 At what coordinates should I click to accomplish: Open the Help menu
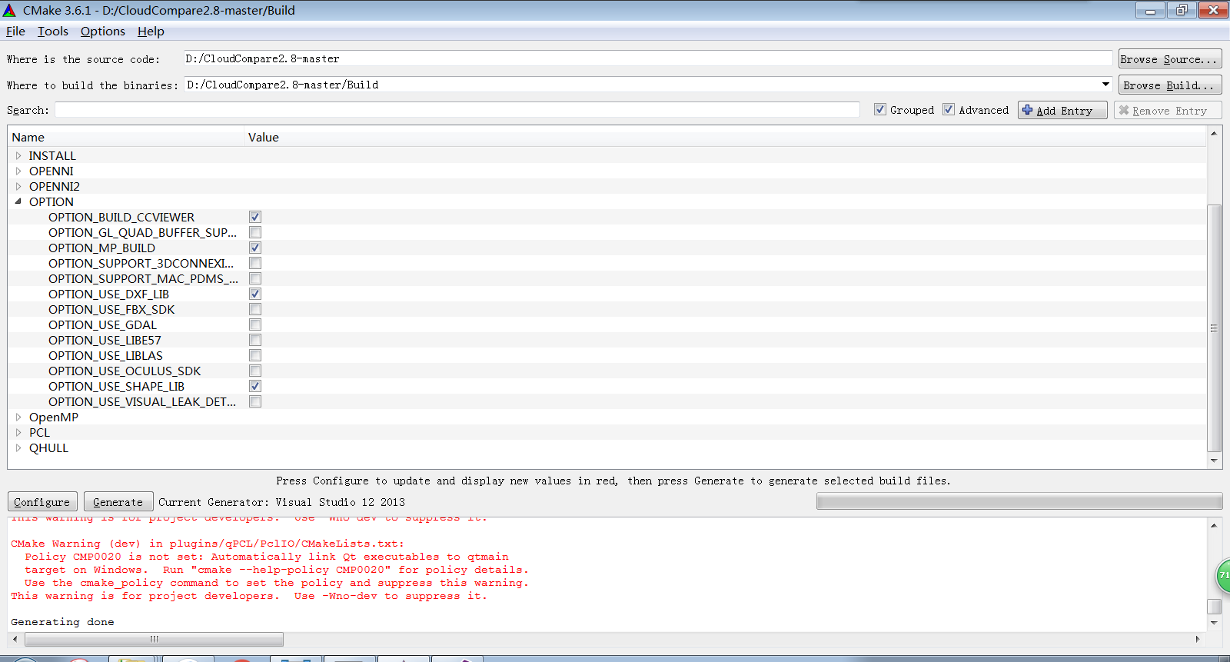point(151,32)
